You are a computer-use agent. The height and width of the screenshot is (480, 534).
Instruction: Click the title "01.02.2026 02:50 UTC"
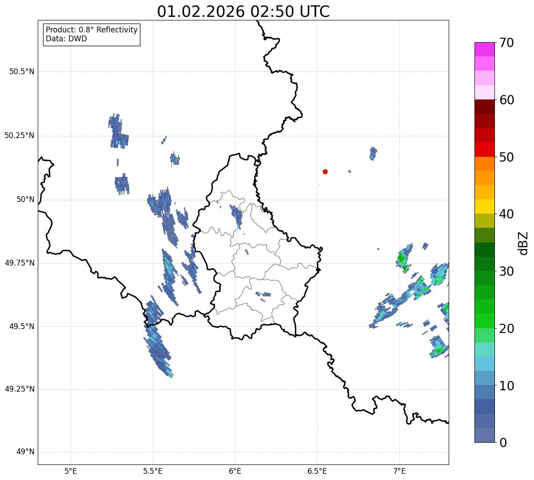[x=243, y=12]
